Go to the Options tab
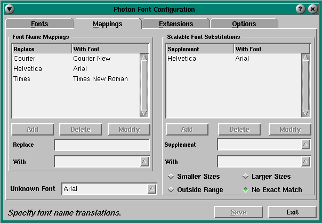322x223 pixels. click(244, 24)
